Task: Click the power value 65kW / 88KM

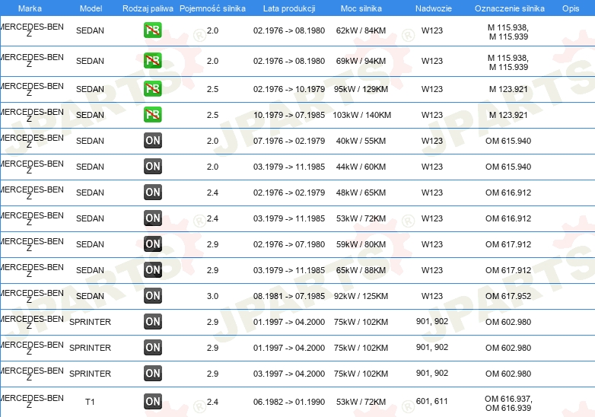Action: [361, 270]
